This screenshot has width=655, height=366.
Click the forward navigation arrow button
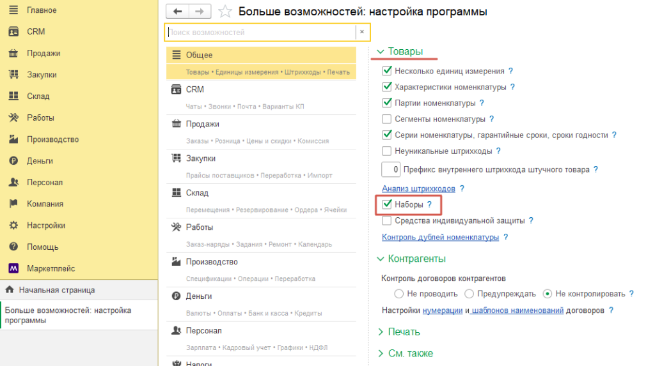click(199, 11)
